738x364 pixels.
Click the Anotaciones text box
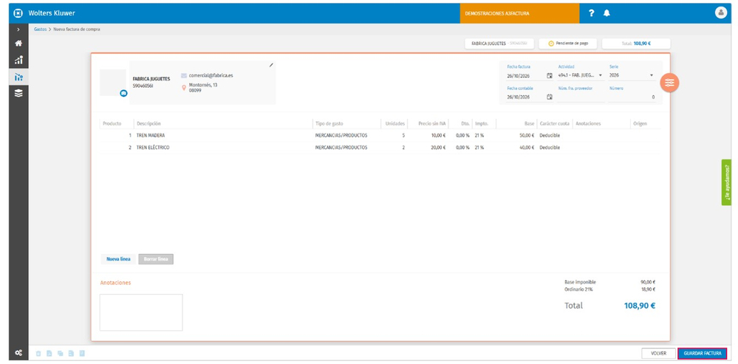coord(141,312)
